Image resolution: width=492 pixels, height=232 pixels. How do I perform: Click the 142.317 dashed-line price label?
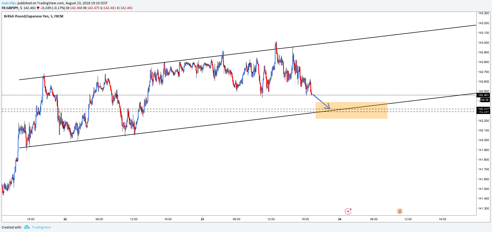(483, 109)
